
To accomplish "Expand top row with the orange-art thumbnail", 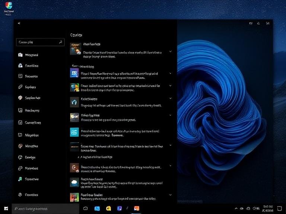I will (x=170, y=52).
